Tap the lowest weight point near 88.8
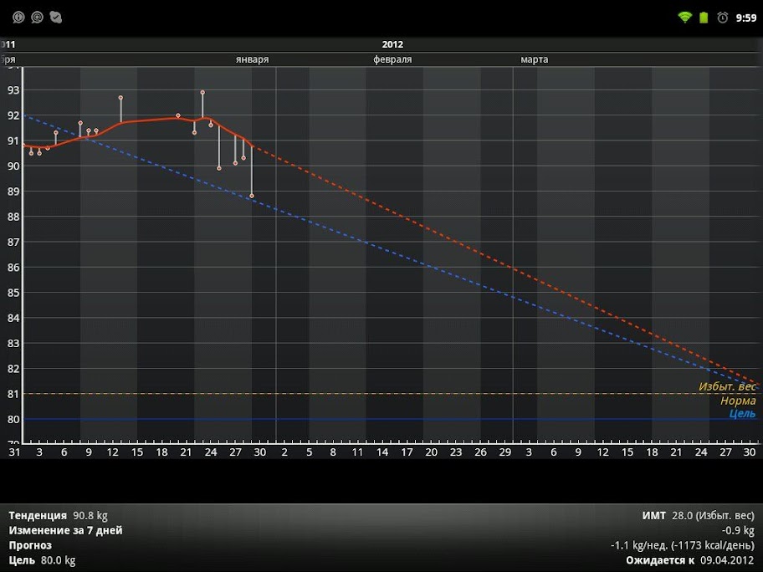This screenshot has width=763, height=572. click(x=252, y=196)
